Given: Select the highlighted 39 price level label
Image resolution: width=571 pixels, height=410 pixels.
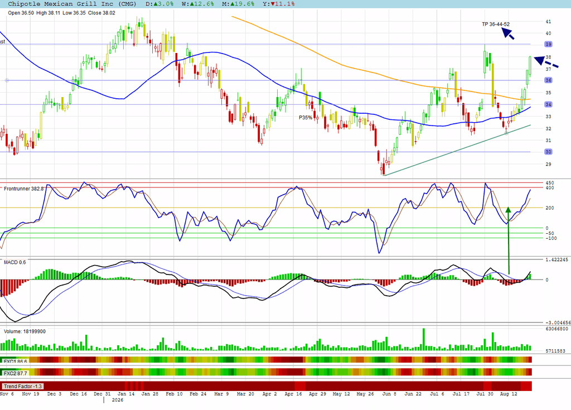Looking at the screenshot, I should [x=548, y=44].
